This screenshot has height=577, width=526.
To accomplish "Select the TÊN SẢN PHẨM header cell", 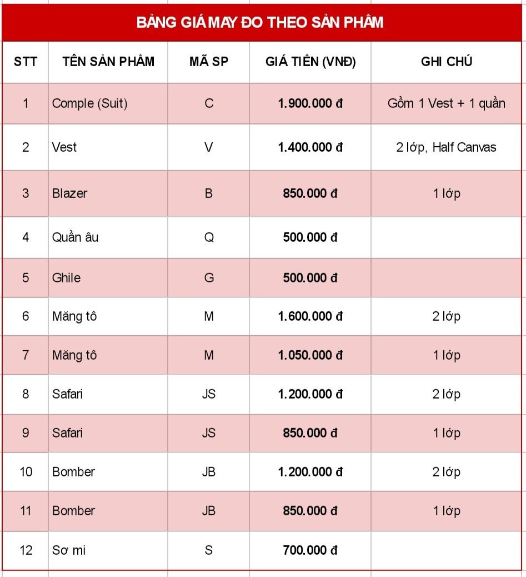I will pos(108,62).
